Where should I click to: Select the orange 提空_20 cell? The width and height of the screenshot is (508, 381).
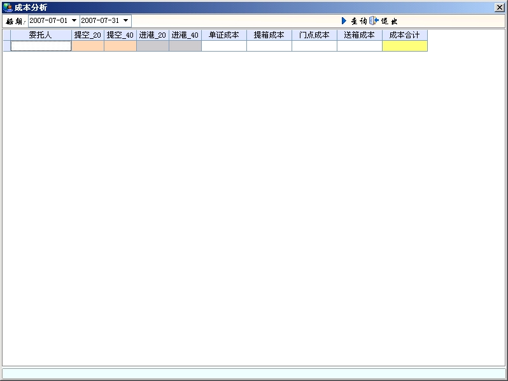tap(88, 46)
